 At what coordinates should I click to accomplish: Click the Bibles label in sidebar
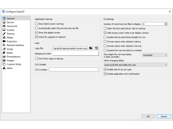pyautogui.click(x=10, y=53)
